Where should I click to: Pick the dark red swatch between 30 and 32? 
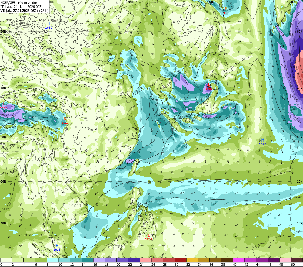pyautogui.click(x=181, y=260)
